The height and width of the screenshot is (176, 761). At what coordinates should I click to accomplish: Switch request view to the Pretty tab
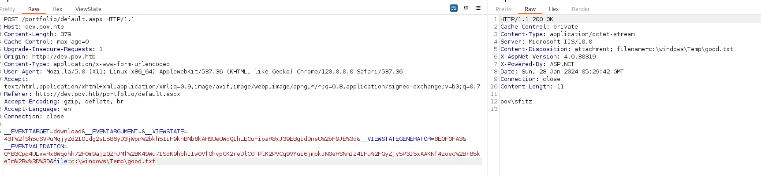click(7, 9)
